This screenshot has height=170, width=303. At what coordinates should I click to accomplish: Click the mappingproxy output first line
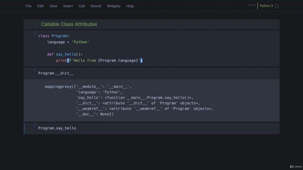pyautogui.click(x=88, y=86)
